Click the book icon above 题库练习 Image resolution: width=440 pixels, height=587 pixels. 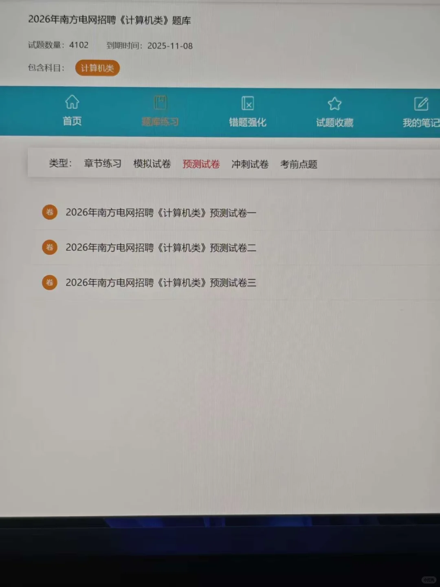160,103
